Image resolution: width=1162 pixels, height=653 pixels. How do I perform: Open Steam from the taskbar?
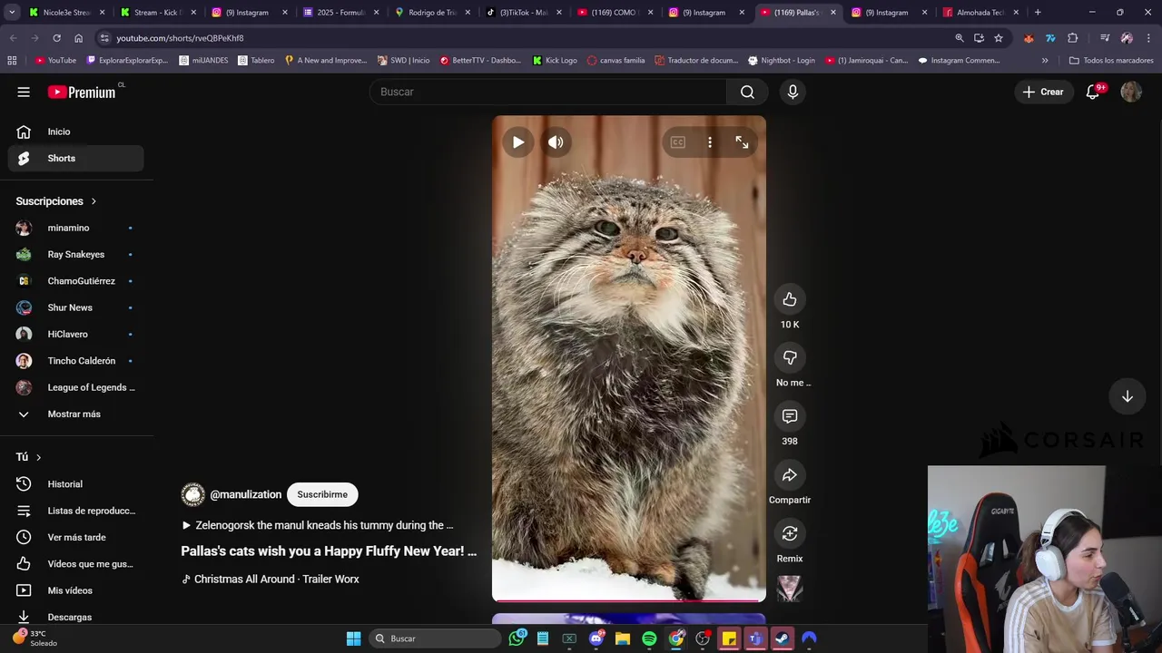pyautogui.click(x=782, y=638)
